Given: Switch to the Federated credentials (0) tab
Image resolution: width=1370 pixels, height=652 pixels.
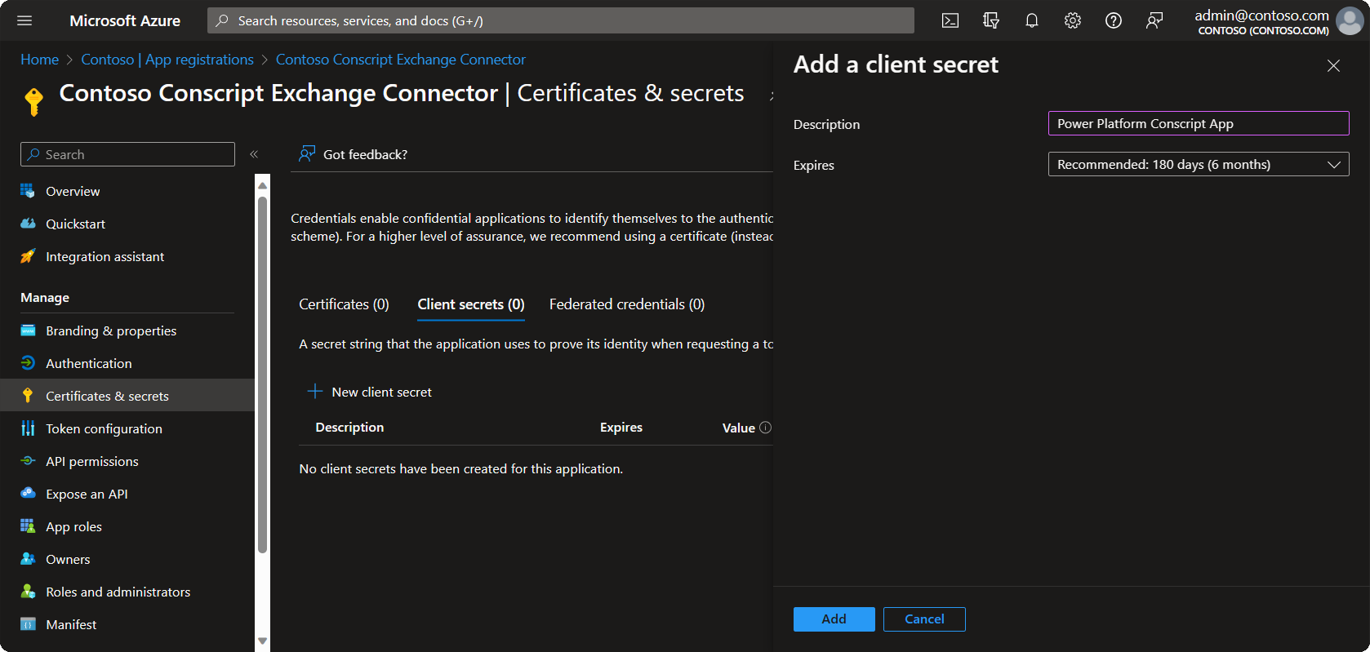Looking at the screenshot, I should pyautogui.click(x=627, y=304).
